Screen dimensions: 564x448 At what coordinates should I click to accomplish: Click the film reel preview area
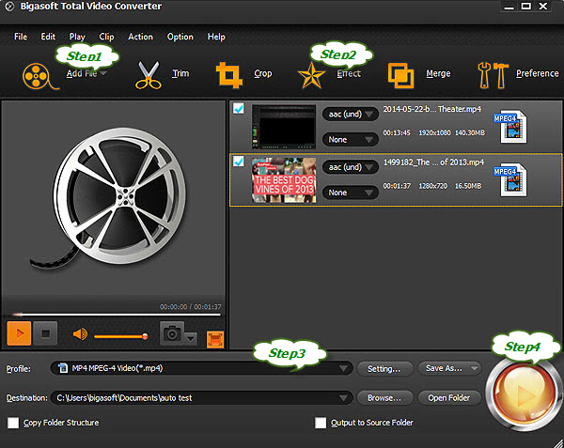[114, 199]
